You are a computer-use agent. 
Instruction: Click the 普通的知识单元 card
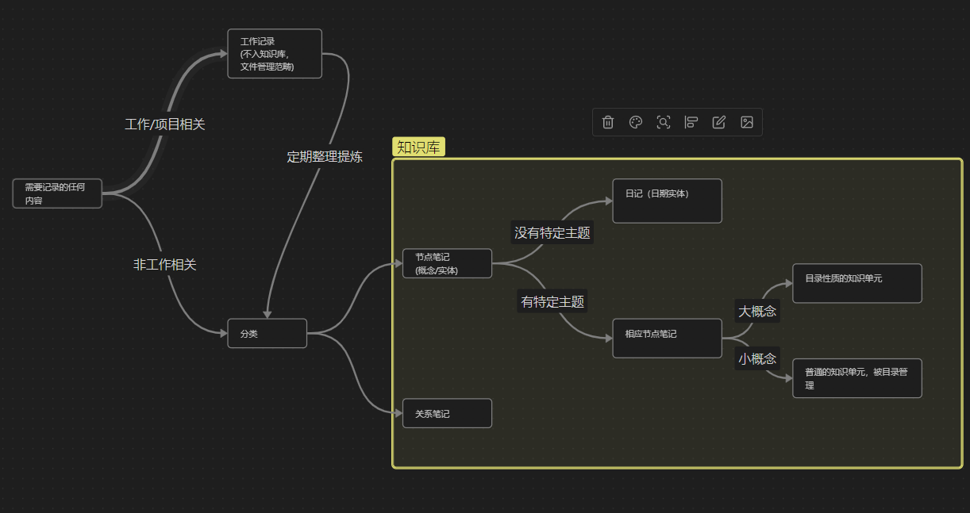[x=856, y=377]
